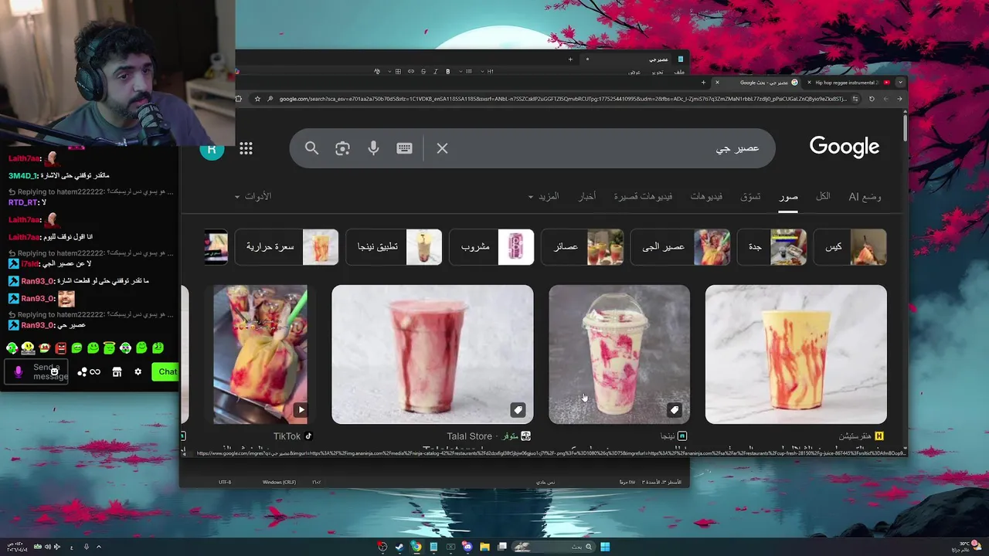This screenshot has height=556, width=989.
Task: Open the chat shop storefront icon
Action: [117, 371]
